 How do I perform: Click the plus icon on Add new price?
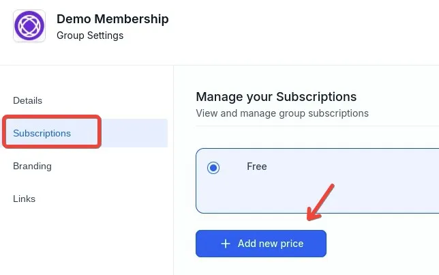pyautogui.click(x=226, y=244)
